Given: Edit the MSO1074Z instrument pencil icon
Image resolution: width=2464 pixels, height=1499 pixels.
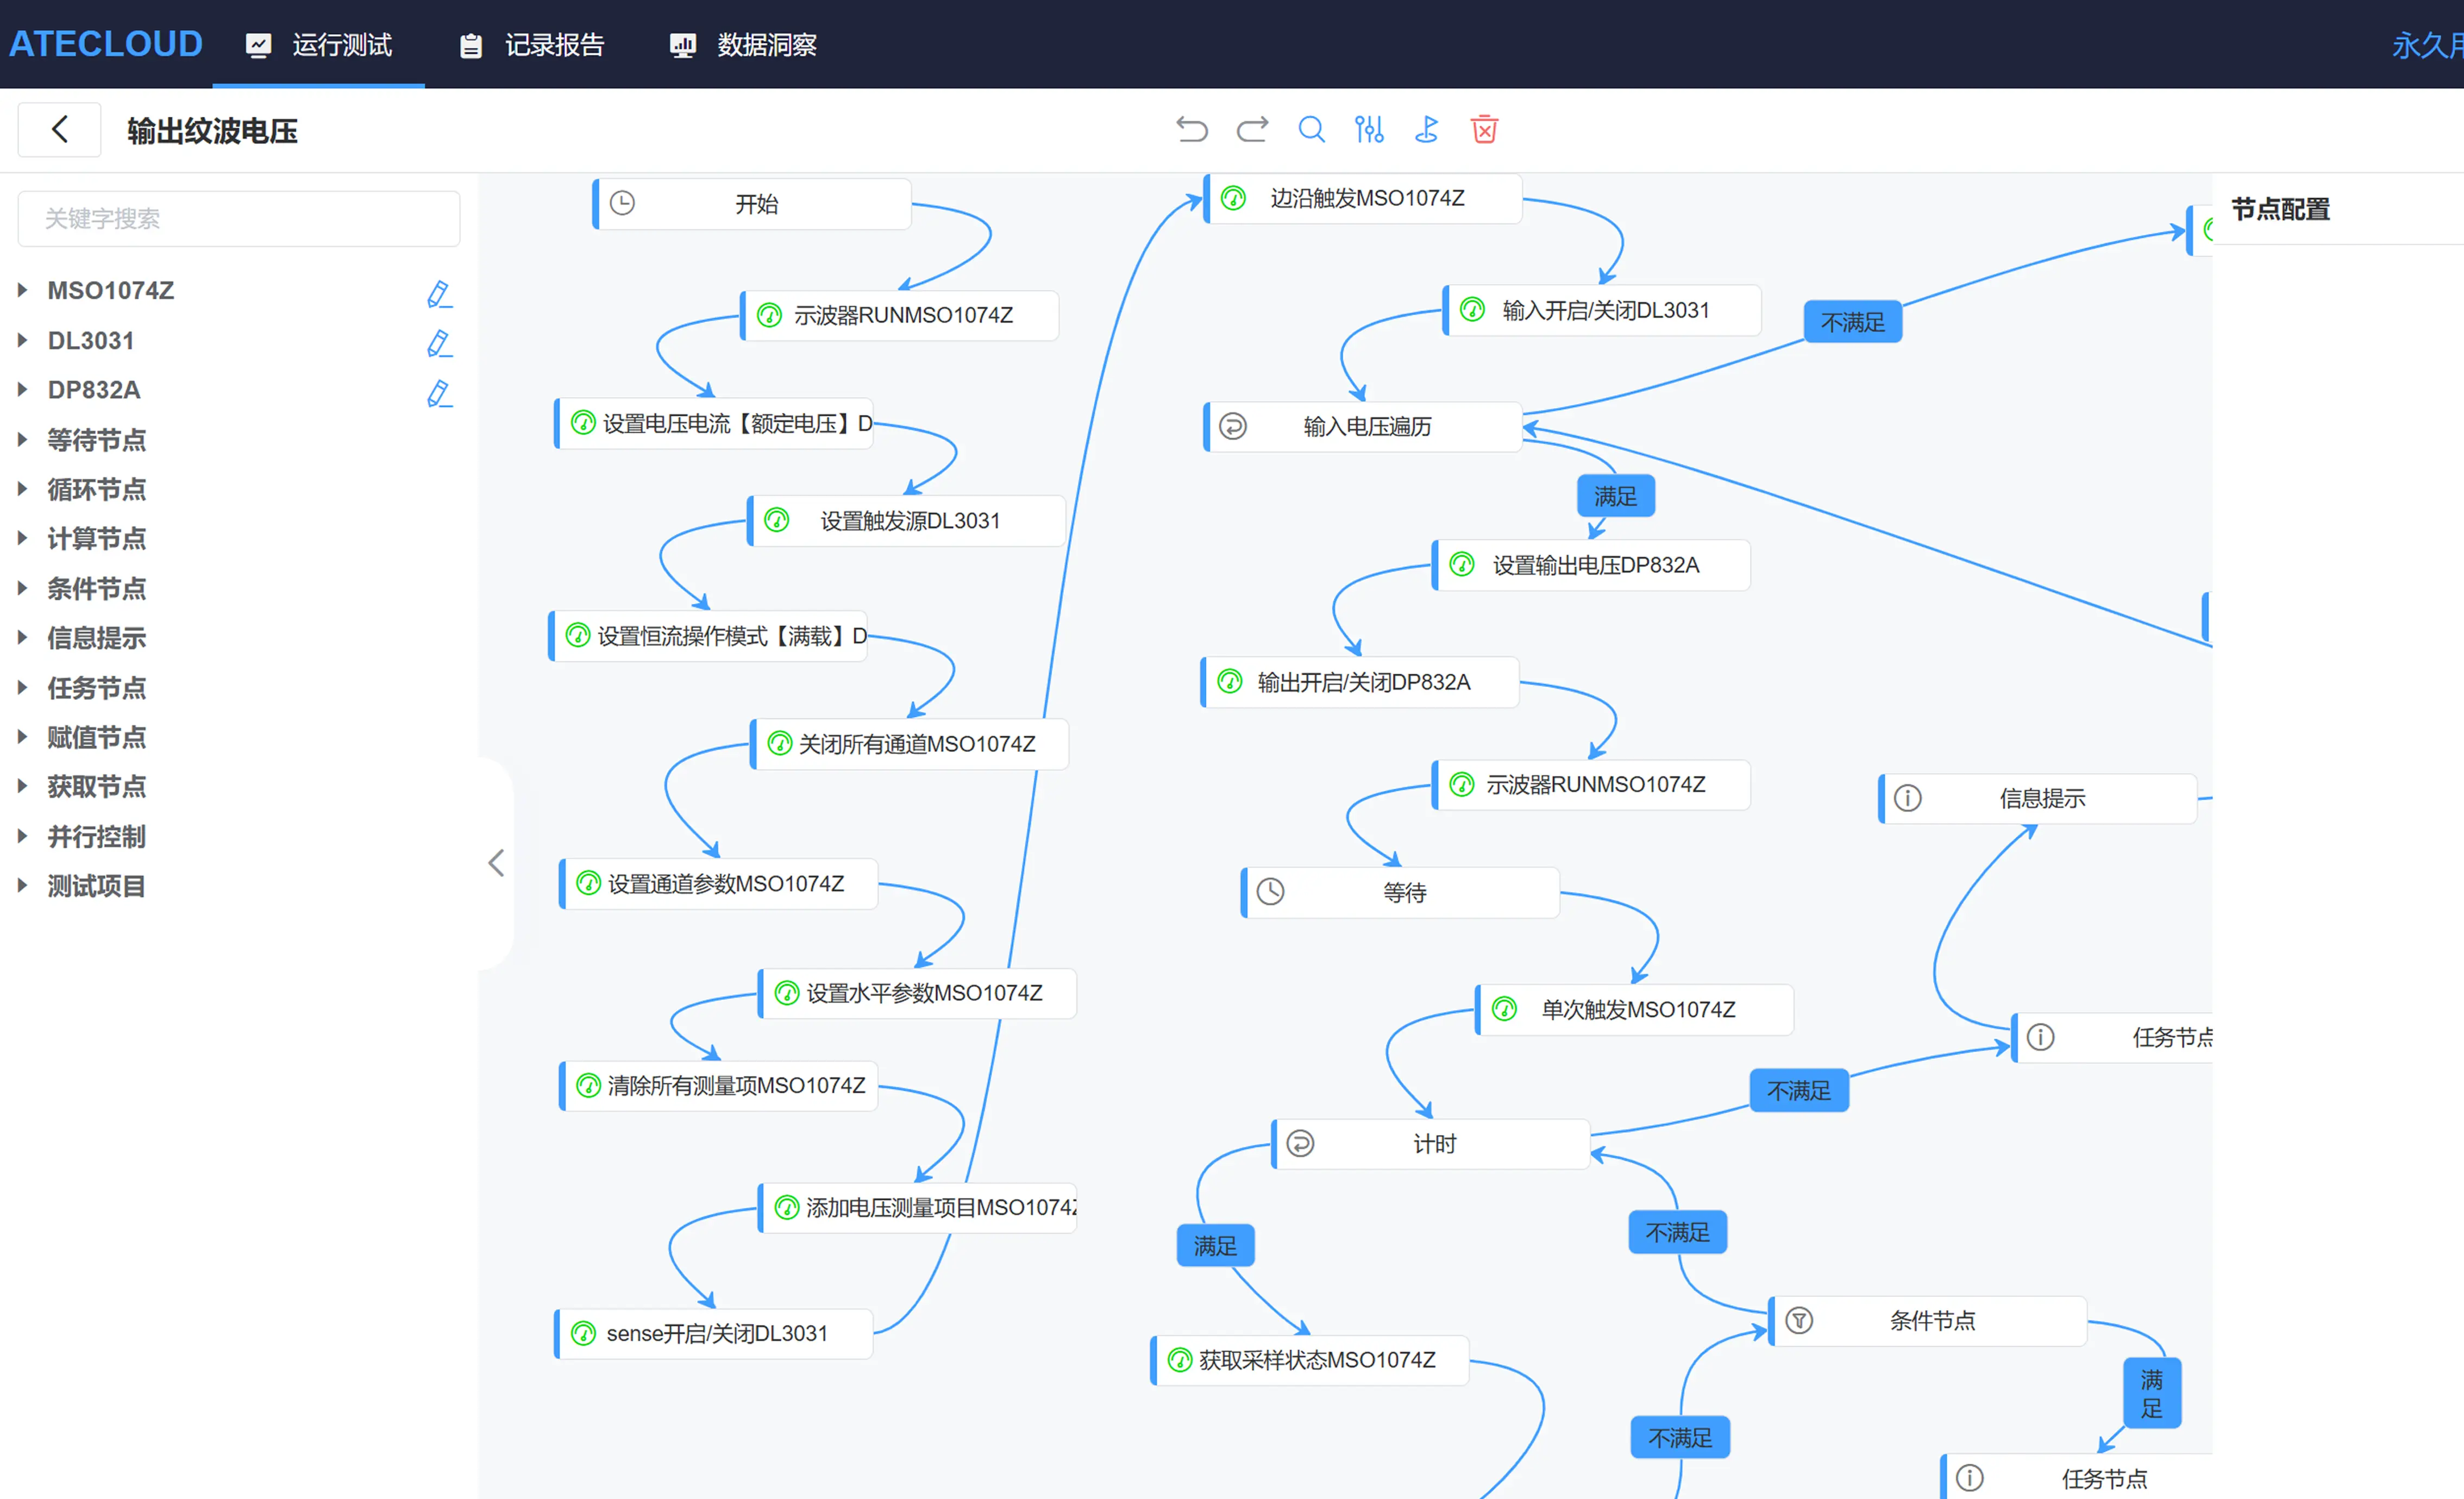Looking at the screenshot, I should [x=439, y=294].
